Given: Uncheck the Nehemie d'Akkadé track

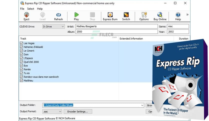Looking at the screenshot, I should 21,47.
